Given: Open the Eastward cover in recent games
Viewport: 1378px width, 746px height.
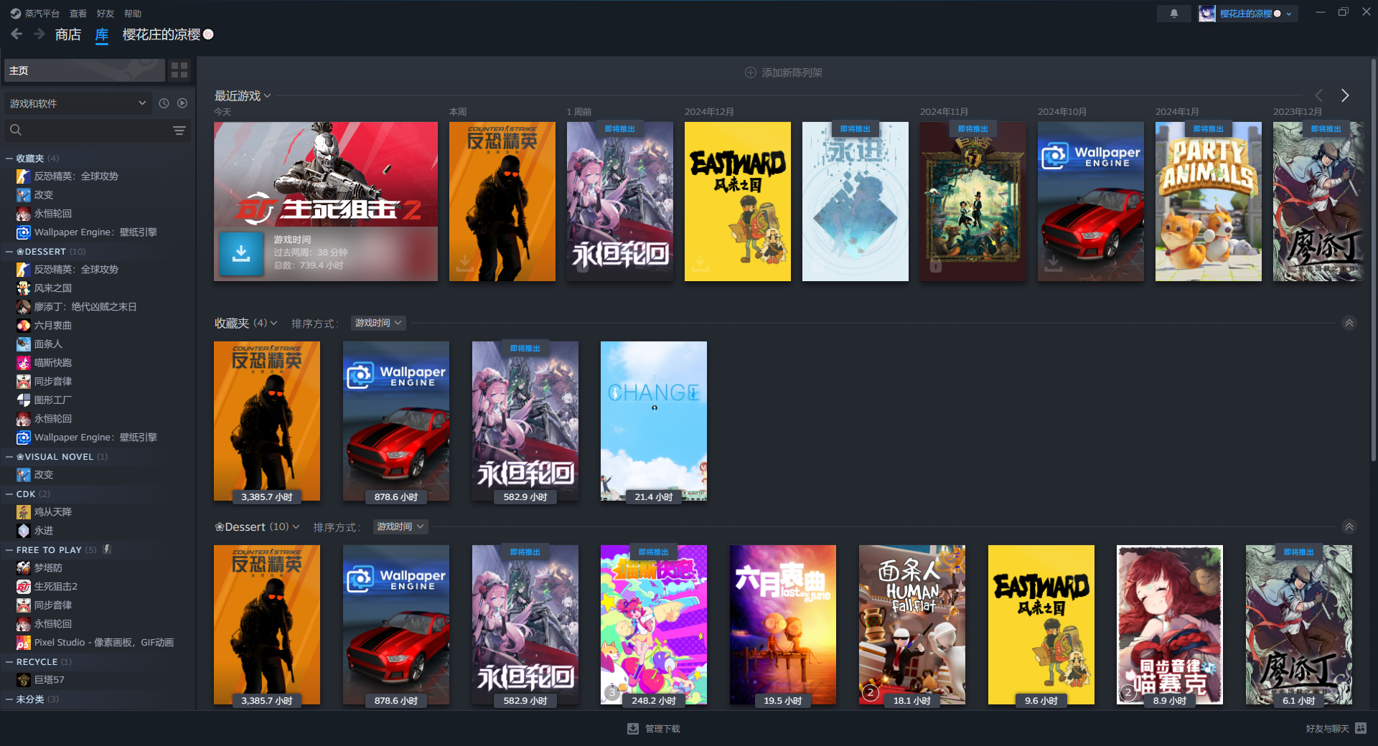Looking at the screenshot, I should pyautogui.click(x=737, y=202).
